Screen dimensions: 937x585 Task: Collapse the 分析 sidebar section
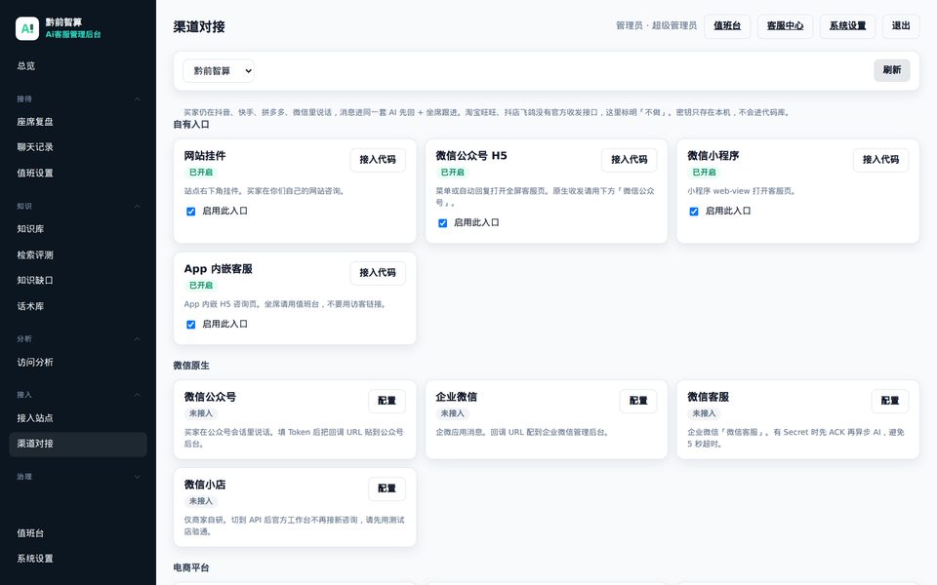[78, 339]
